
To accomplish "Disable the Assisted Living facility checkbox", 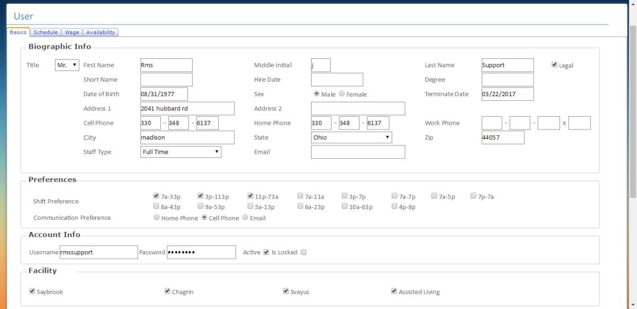I will [x=394, y=290].
